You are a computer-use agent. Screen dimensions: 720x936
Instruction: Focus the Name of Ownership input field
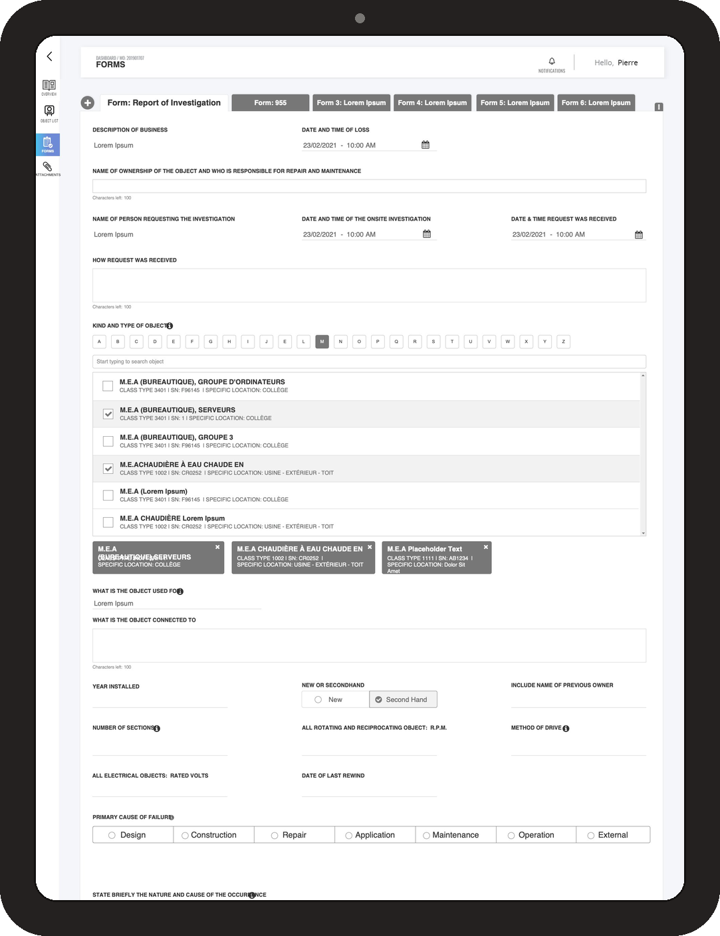[x=369, y=186]
